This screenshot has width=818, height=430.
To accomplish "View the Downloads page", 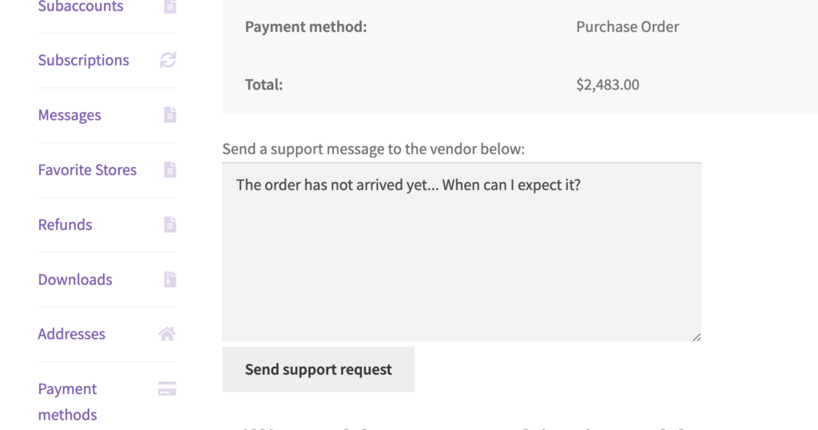I will click(75, 279).
